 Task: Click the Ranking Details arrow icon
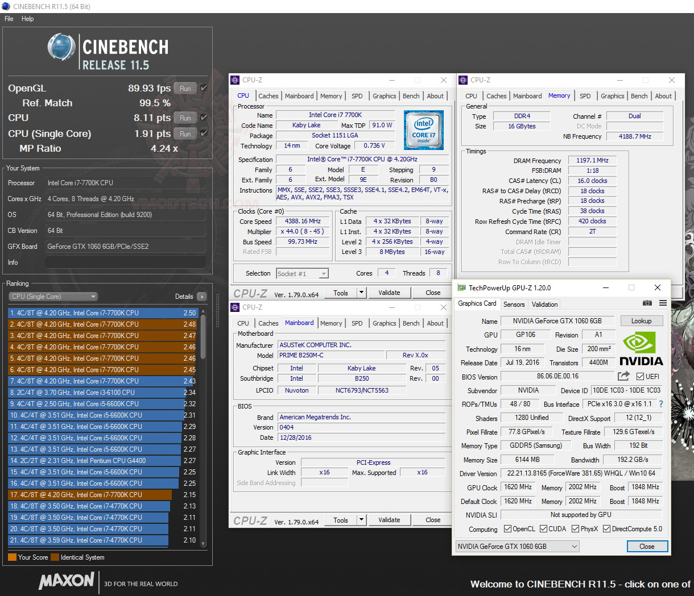(x=201, y=297)
